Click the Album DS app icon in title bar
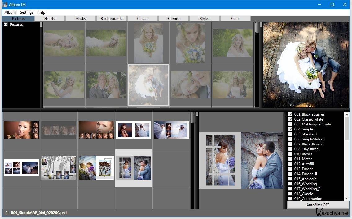Screen dimensions: 352x219 click(x=5, y=4)
